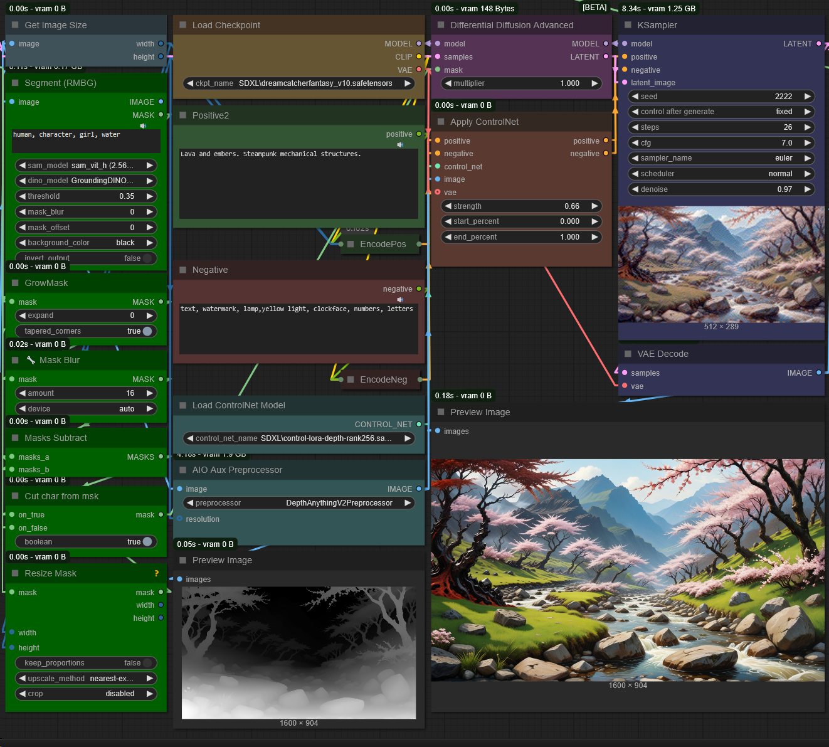Screen dimensions: 829x747
Task: Collapse the Differential Diffusion Advanced node
Action: pos(441,25)
